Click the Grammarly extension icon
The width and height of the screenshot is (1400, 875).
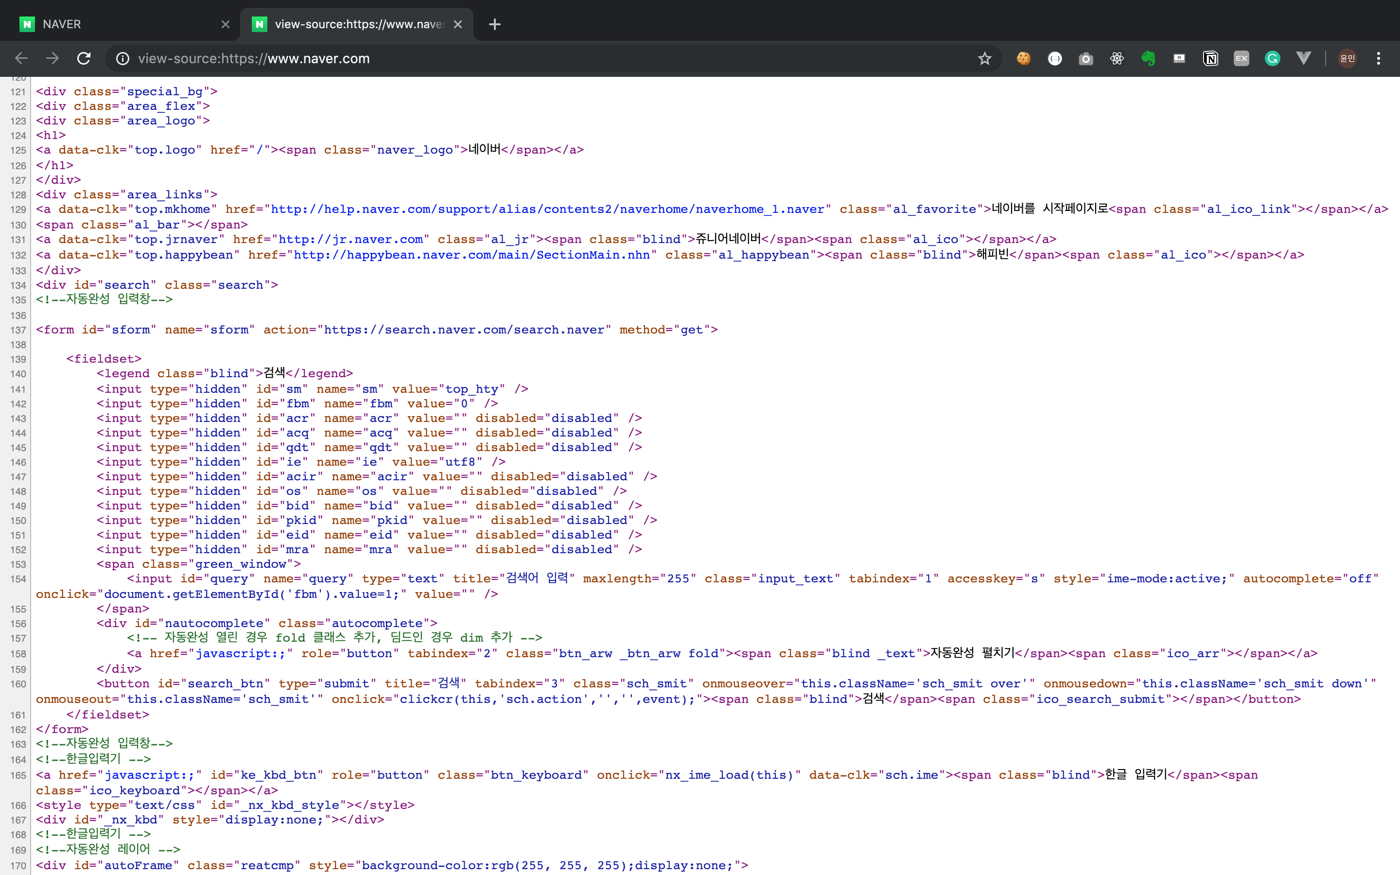click(1272, 58)
